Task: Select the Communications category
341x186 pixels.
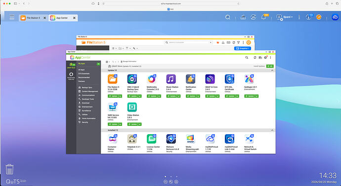Action: click(x=86, y=95)
